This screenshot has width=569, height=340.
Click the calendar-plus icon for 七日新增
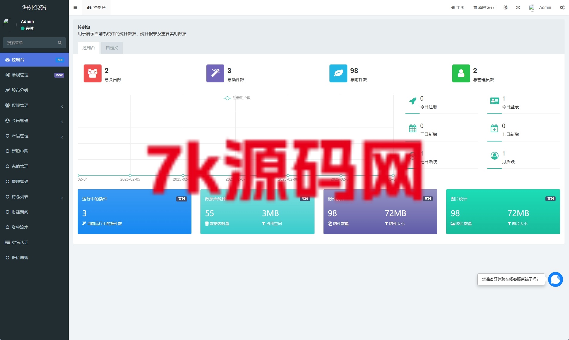(494, 129)
